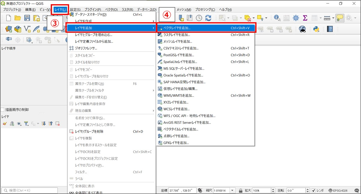Screen dimensions: 361x194
Task: Click the Show Bookmarks book icon
Action: coord(190,18)
